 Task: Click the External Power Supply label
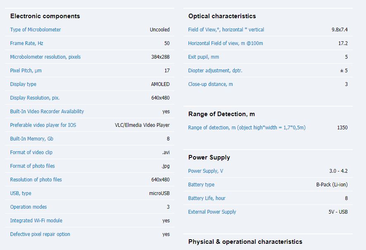212,212
